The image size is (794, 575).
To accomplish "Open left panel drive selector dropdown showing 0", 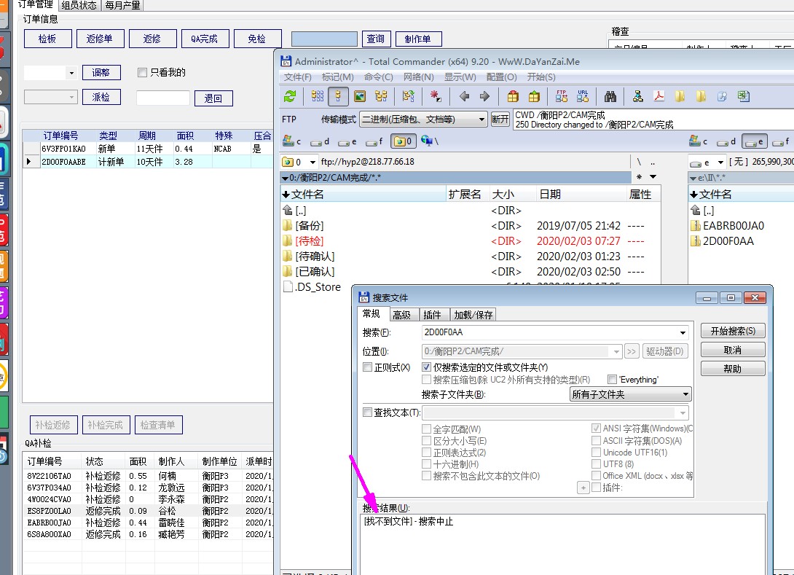I will coord(313,162).
